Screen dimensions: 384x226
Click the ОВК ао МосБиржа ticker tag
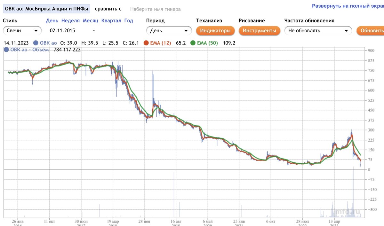pos(46,9)
